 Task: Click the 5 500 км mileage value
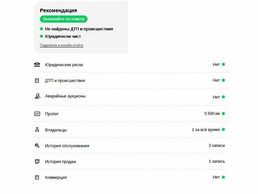[x=212, y=114]
